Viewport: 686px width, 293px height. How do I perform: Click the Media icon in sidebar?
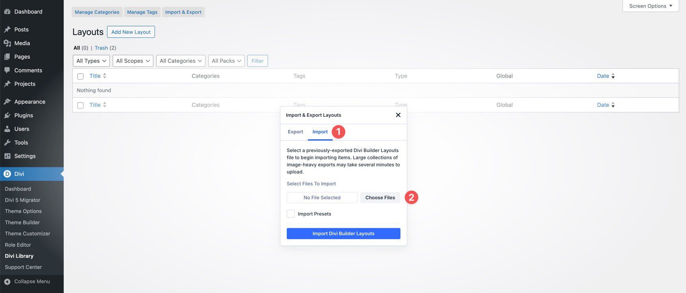pos(7,43)
